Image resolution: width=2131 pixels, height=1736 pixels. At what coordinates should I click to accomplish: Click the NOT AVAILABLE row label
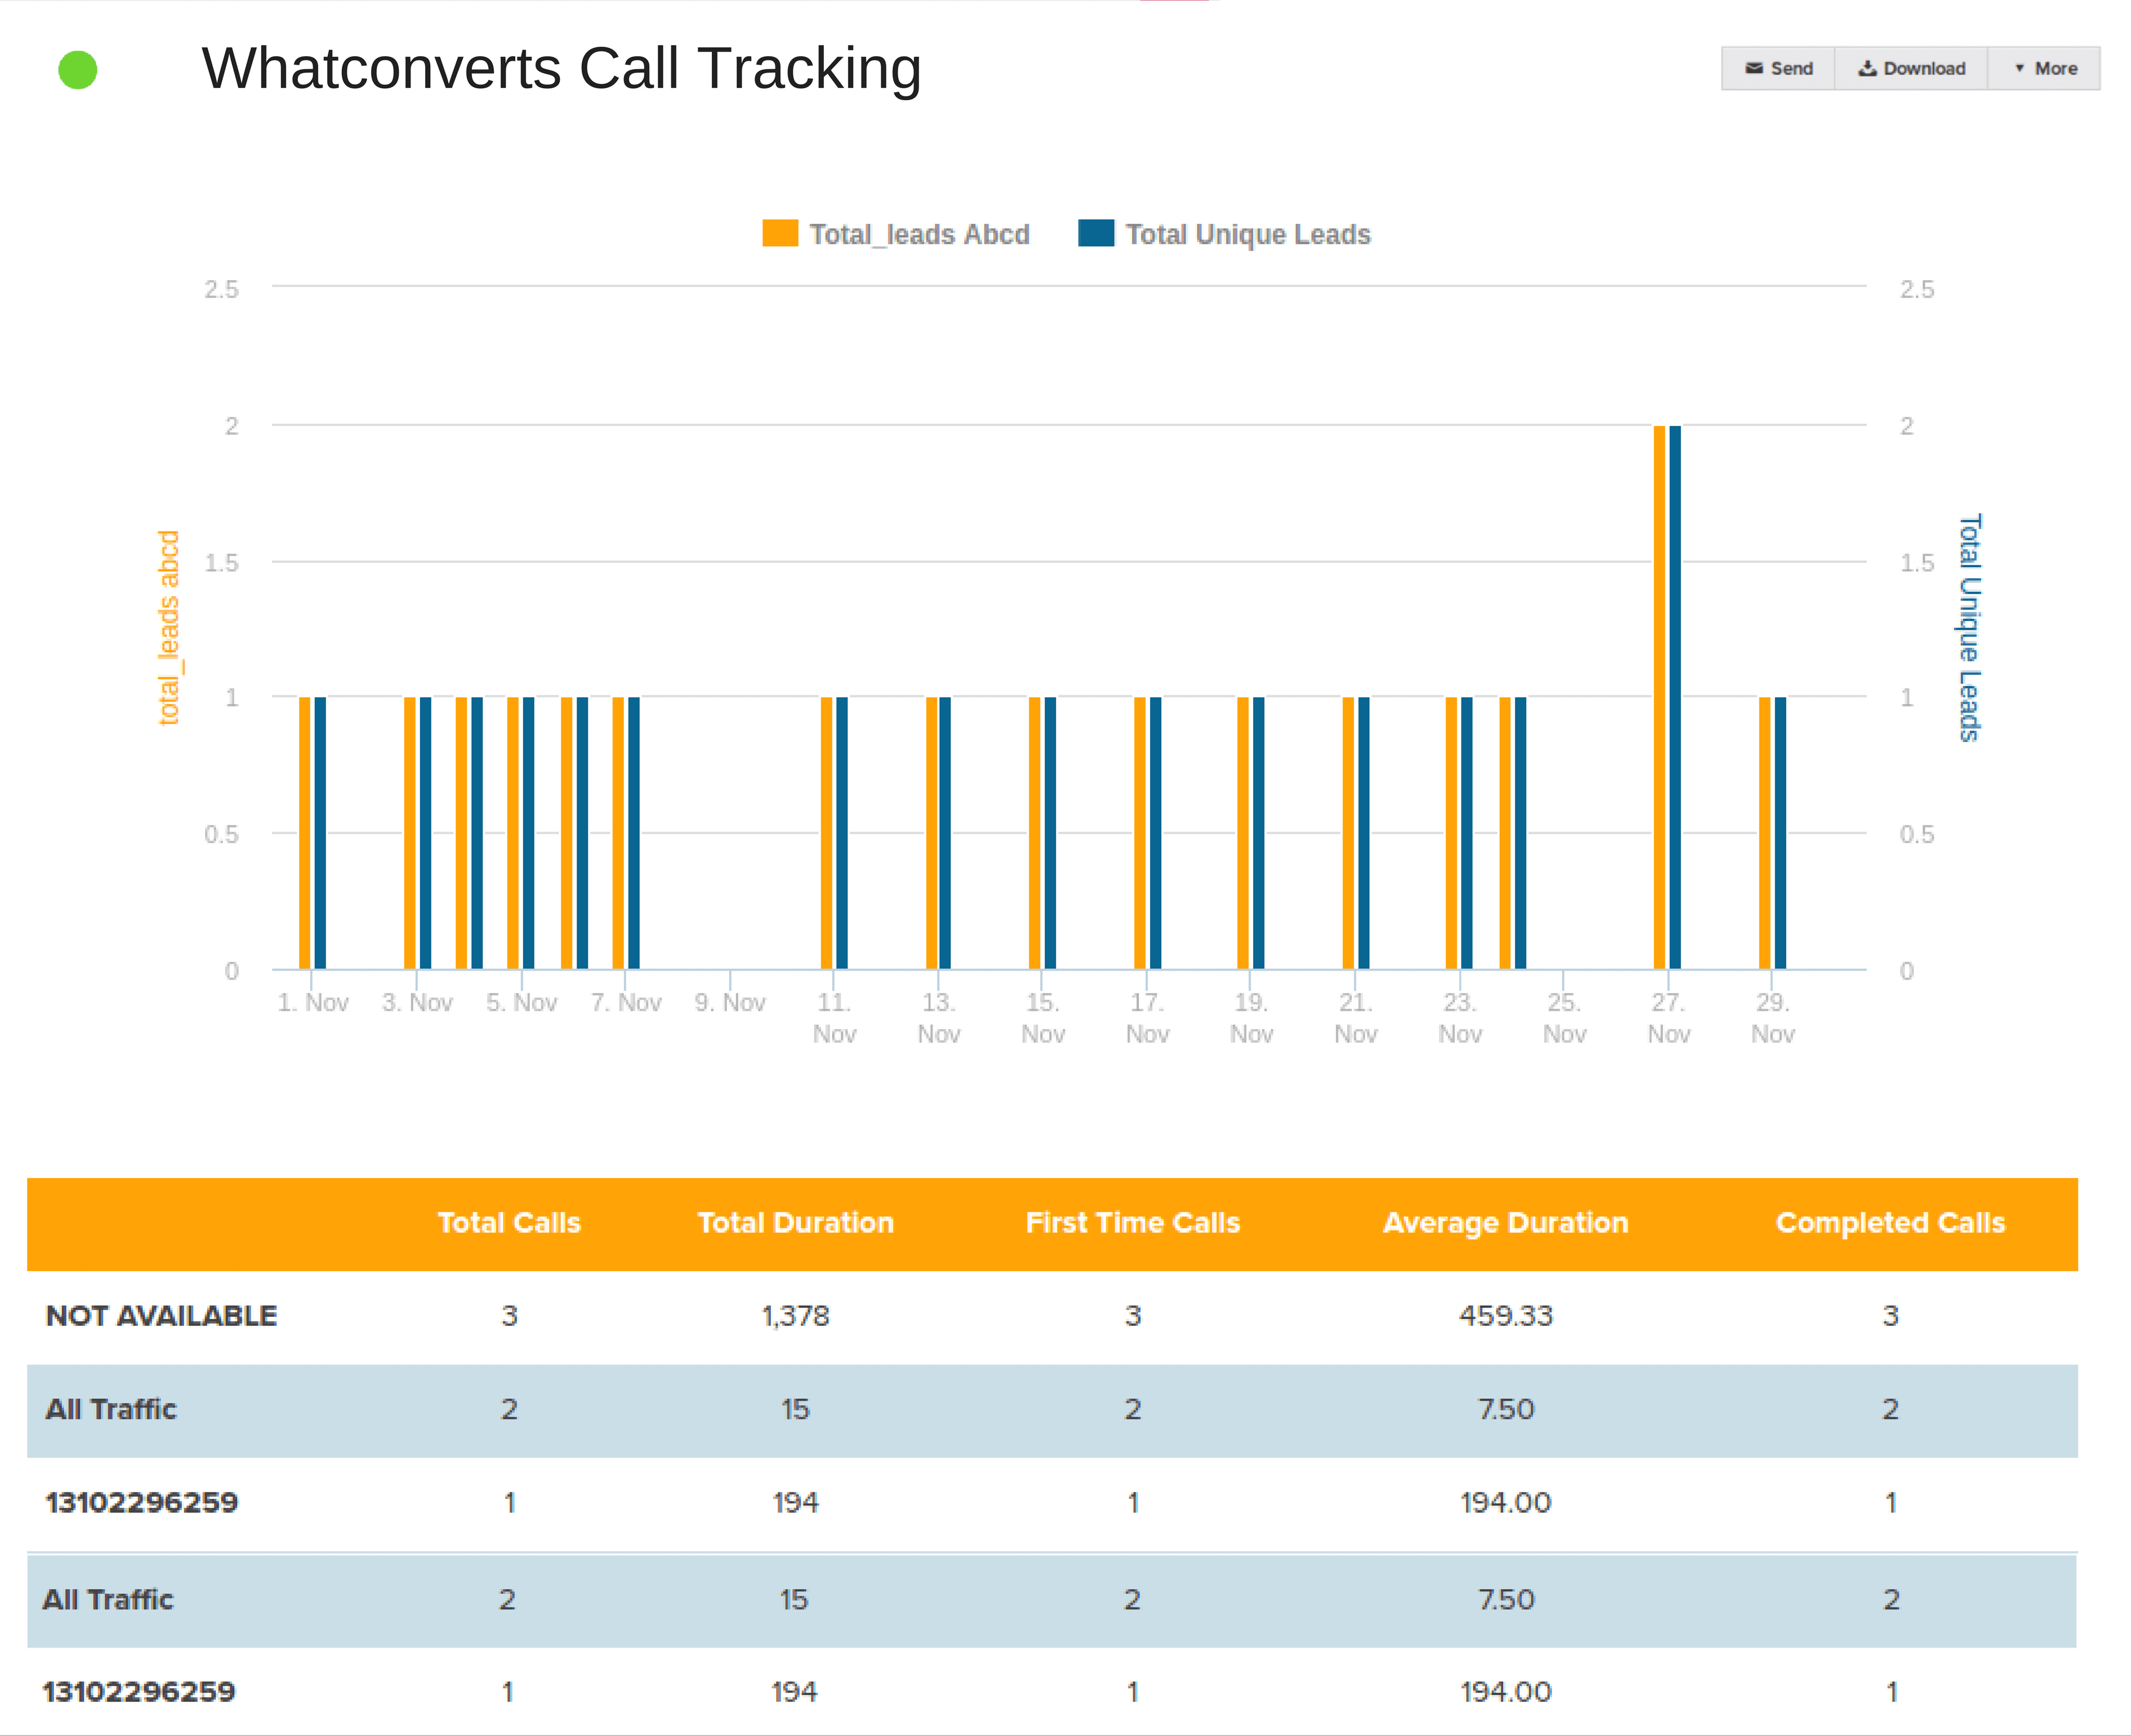click(x=161, y=1316)
